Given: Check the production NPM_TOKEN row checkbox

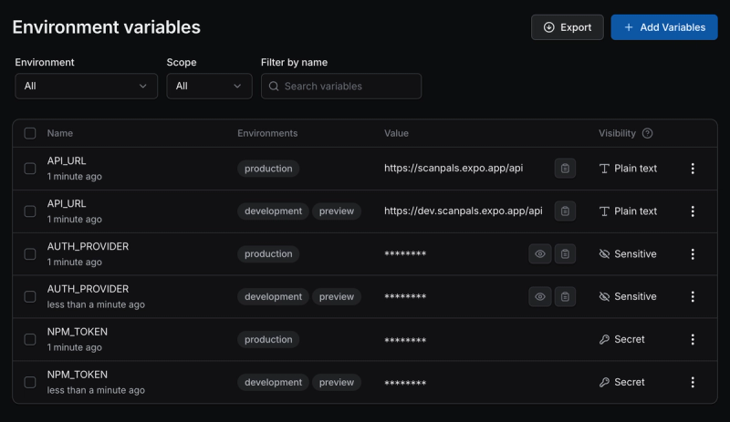Looking at the screenshot, I should pyautogui.click(x=30, y=340).
